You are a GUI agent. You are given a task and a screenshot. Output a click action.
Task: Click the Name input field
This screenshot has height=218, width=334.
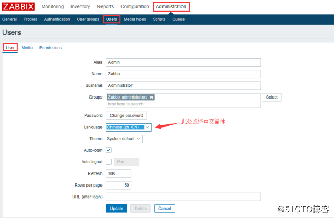(x=183, y=74)
